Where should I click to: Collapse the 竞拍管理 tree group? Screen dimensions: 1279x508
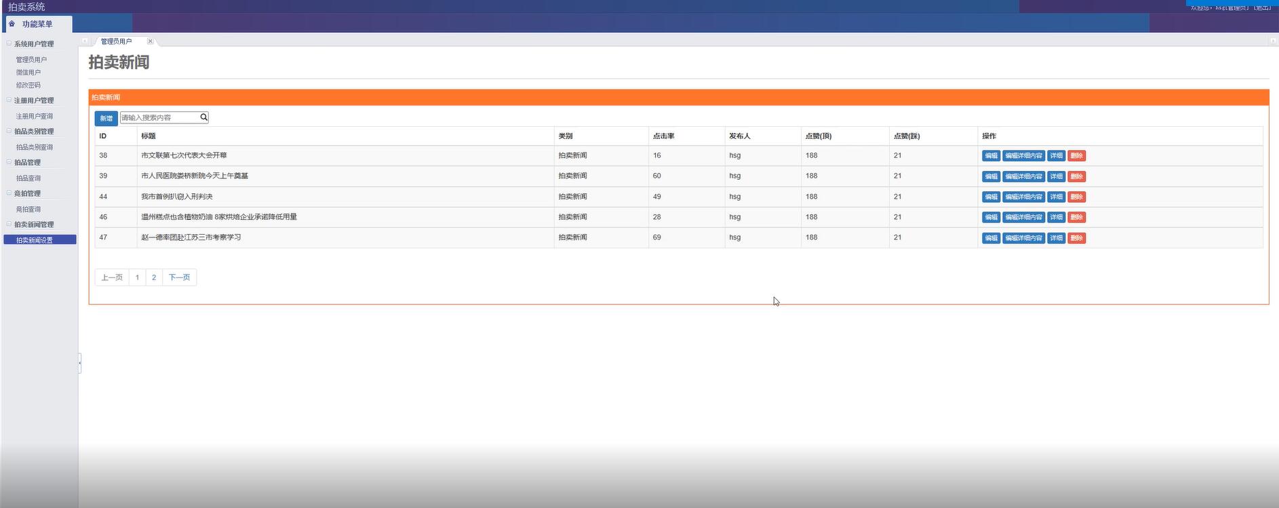[9, 193]
